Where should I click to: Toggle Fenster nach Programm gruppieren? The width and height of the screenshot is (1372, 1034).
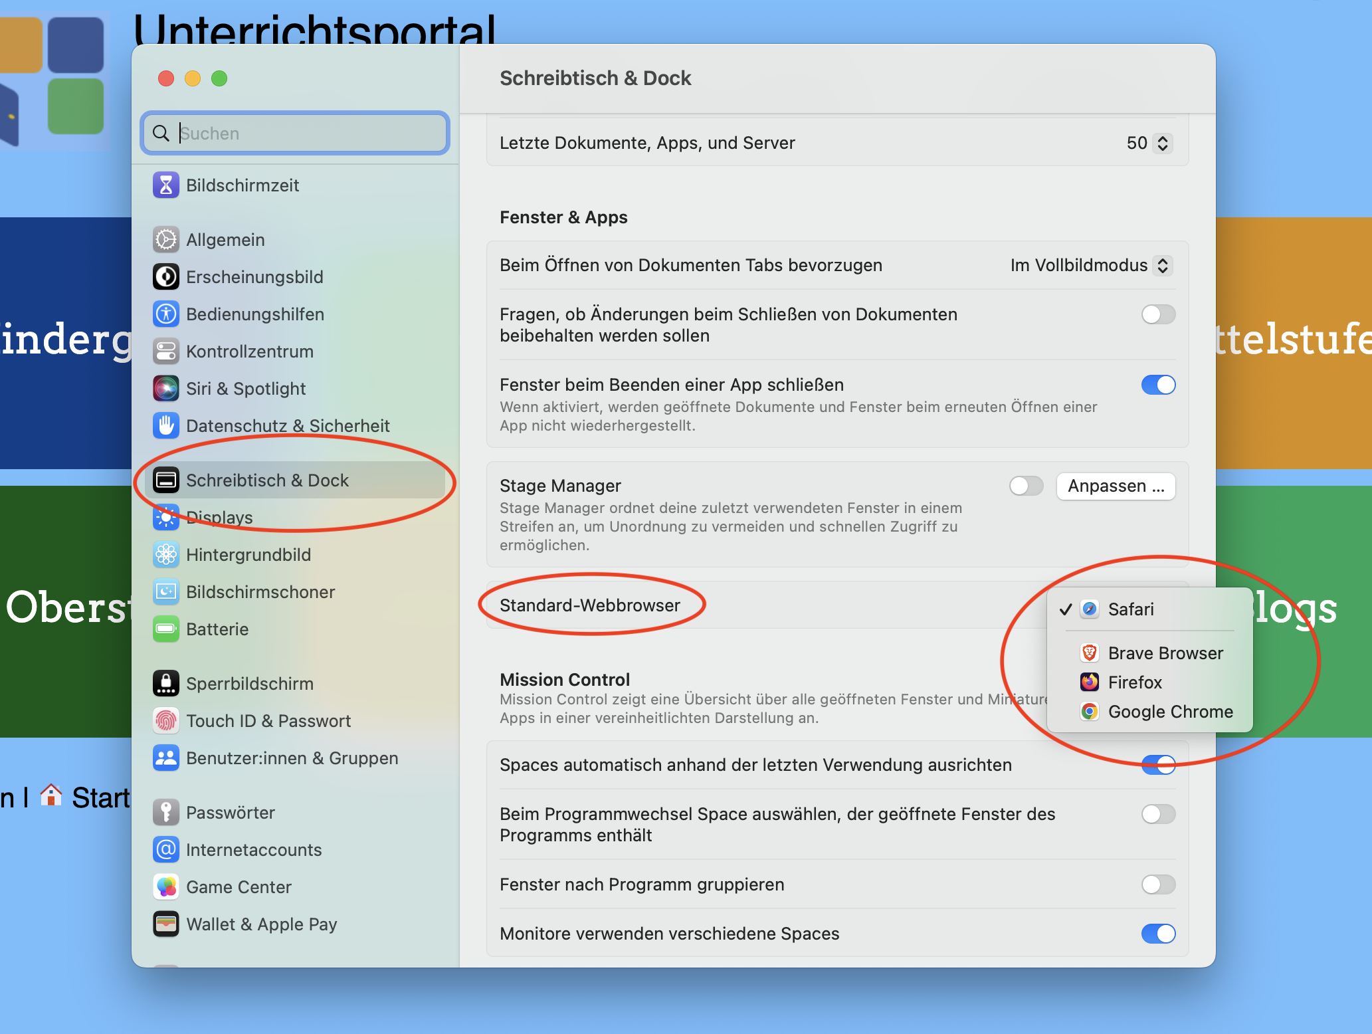pos(1158,884)
